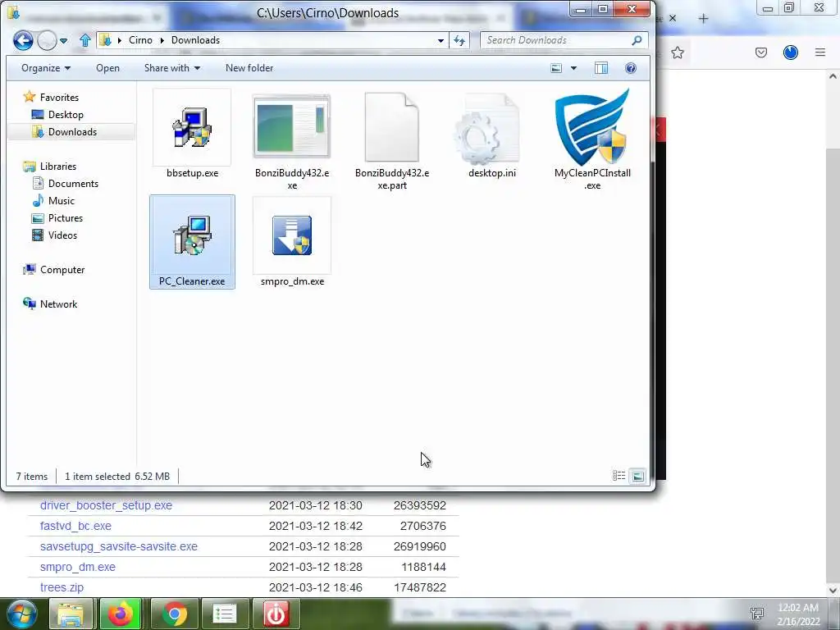Open savsetupg_savsite-savsite.exe link in browser

(119, 546)
